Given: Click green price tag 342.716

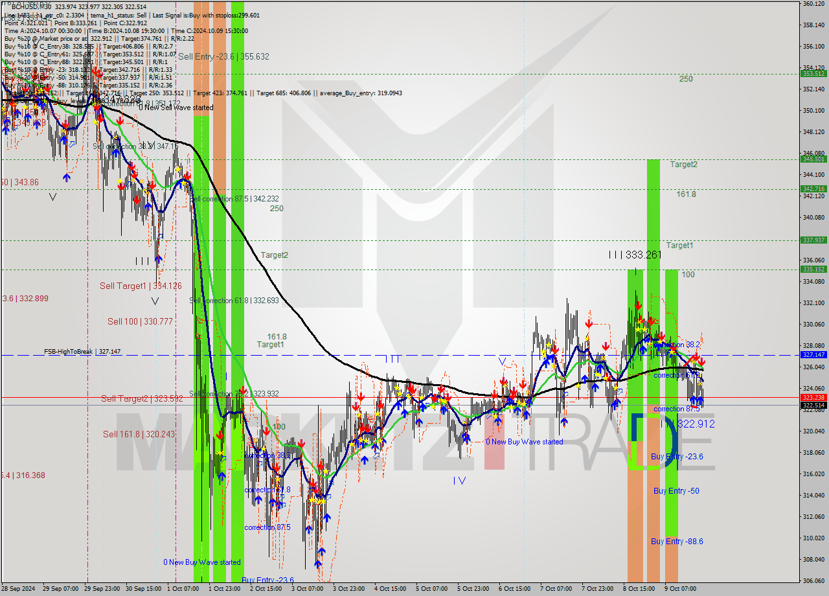Looking at the screenshot, I should (813, 189).
